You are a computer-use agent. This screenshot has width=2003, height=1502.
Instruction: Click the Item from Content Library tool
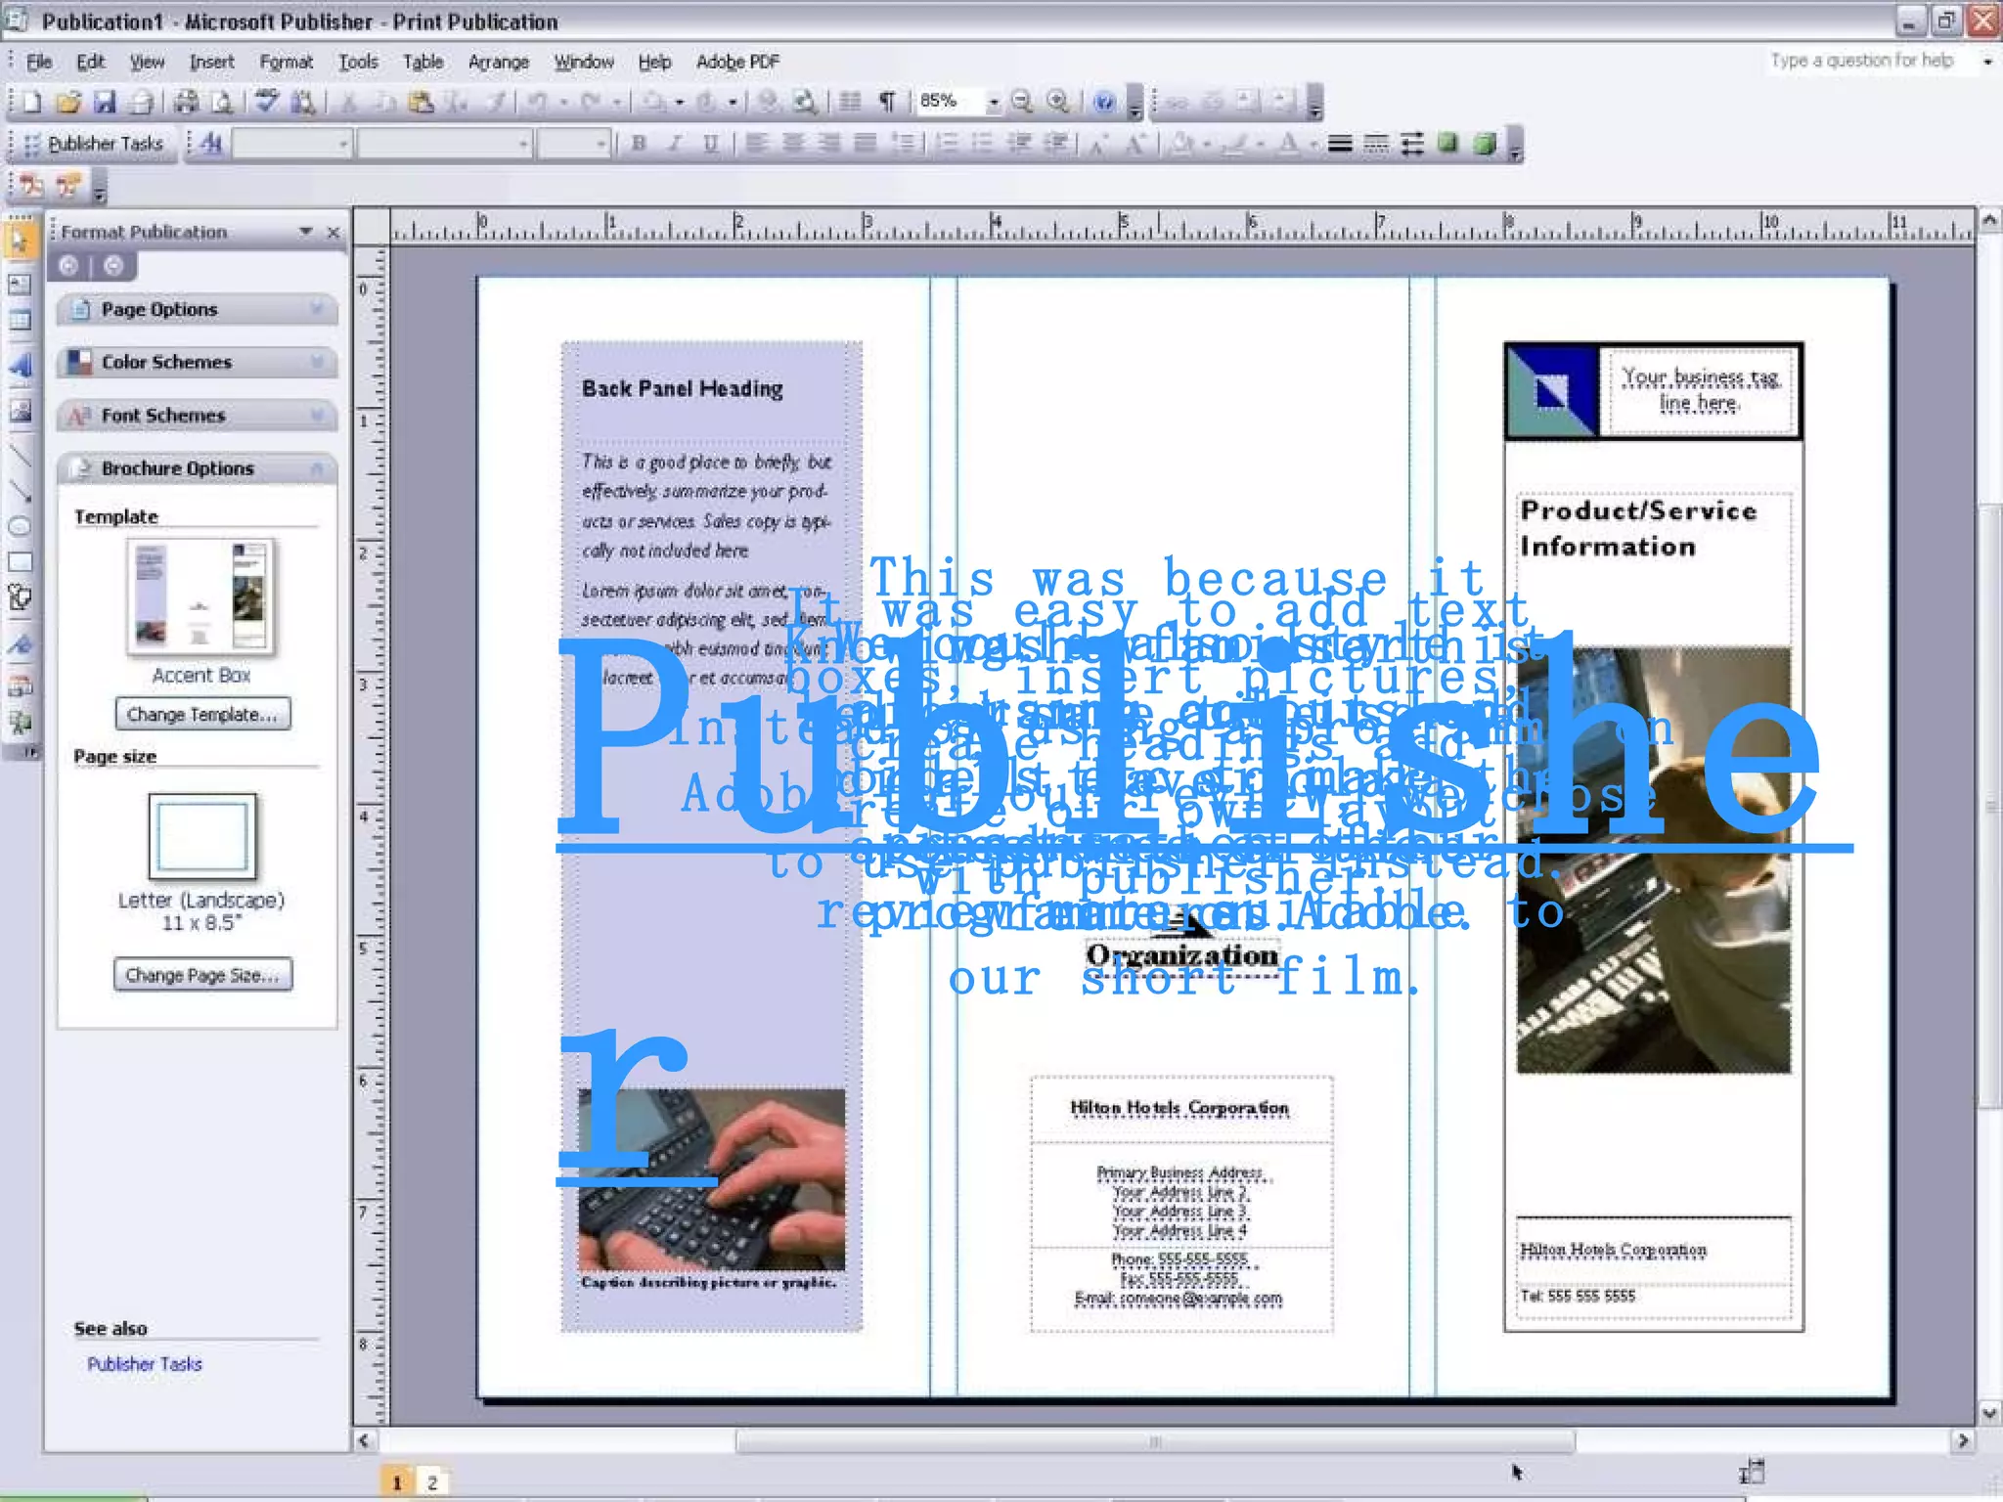point(20,724)
